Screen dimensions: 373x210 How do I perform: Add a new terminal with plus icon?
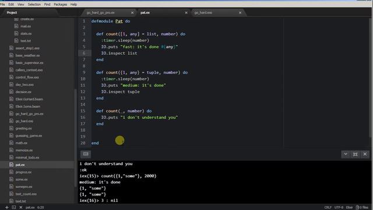tap(6, 208)
